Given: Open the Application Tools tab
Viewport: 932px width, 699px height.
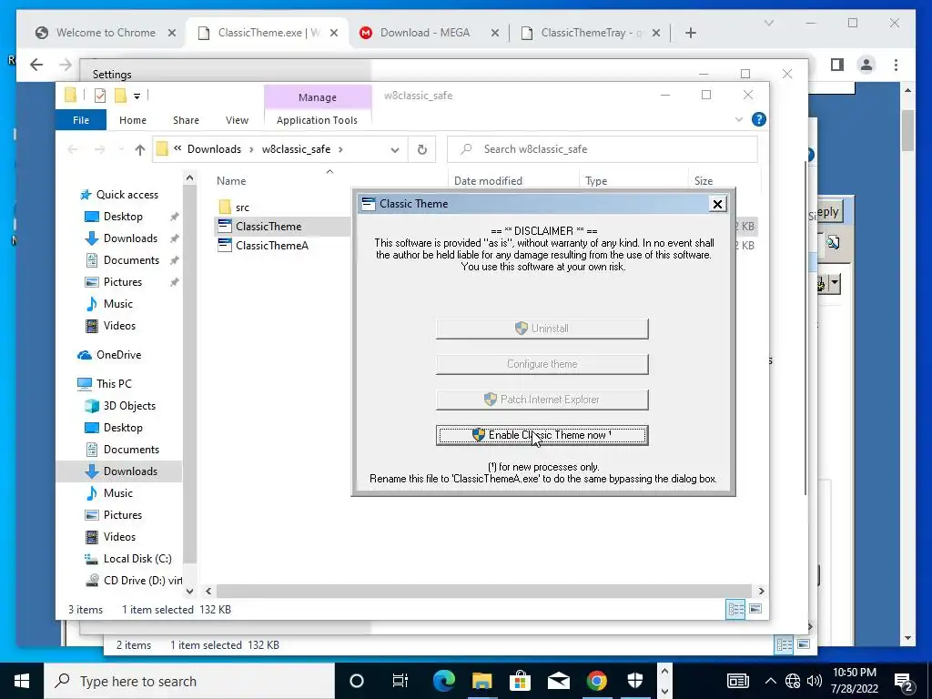Looking at the screenshot, I should click(317, 120).
